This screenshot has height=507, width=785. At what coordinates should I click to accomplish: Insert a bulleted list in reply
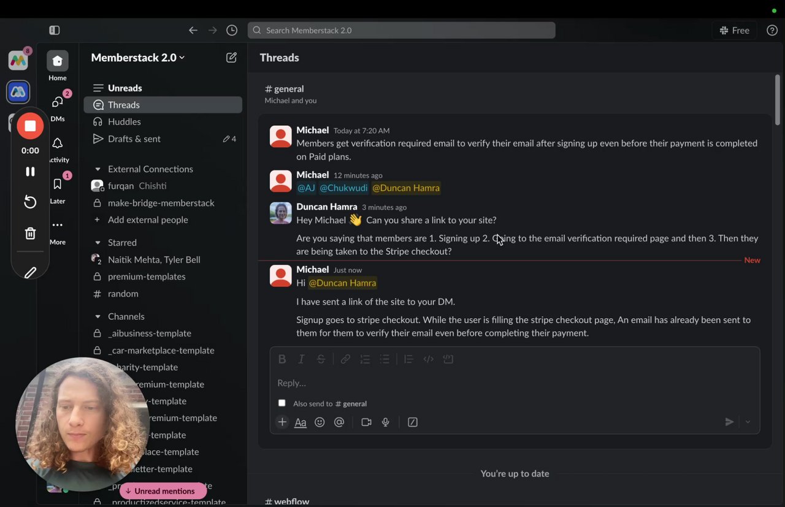[x=385, y=359]
